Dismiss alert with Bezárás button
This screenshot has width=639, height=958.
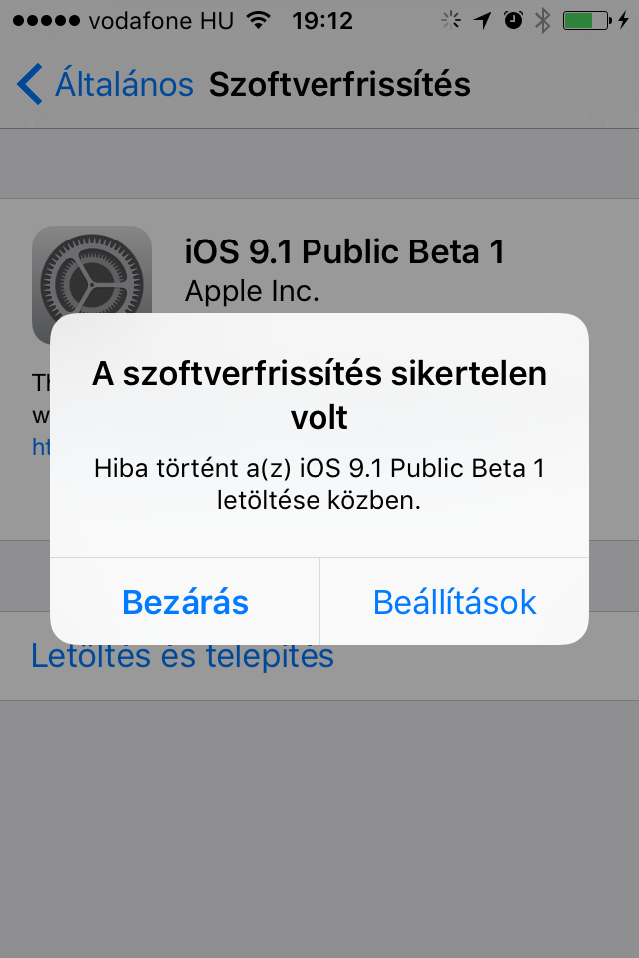click(185, 602)
